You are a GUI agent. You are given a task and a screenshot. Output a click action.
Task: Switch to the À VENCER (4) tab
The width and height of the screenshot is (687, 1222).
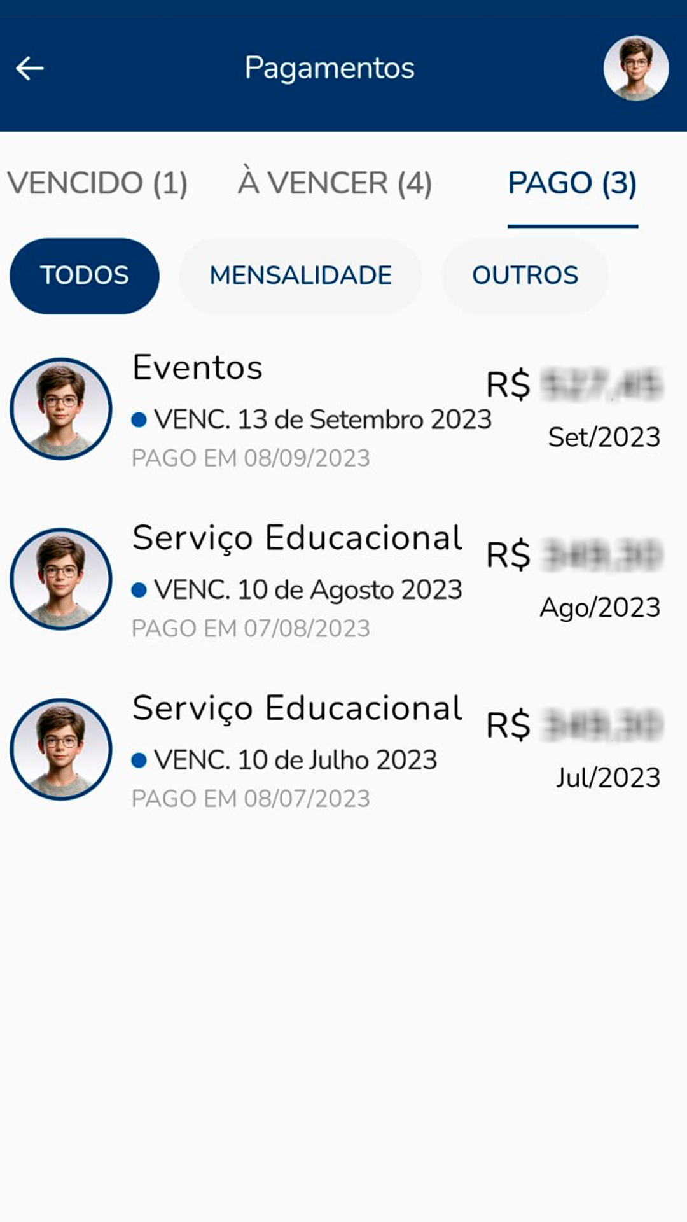tap(335, 183)
